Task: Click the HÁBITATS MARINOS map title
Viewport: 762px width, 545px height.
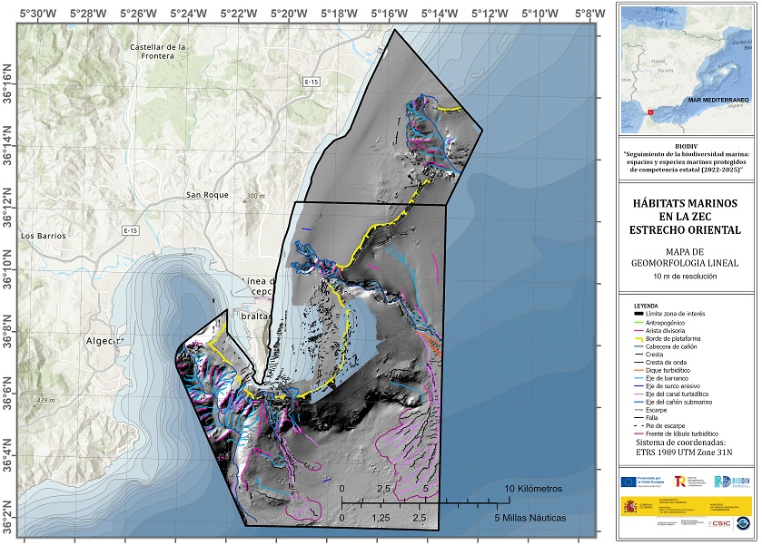Action: [x=685, y=217]
